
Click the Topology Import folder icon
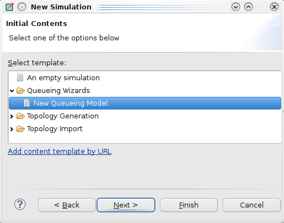[x=20, y=129]
